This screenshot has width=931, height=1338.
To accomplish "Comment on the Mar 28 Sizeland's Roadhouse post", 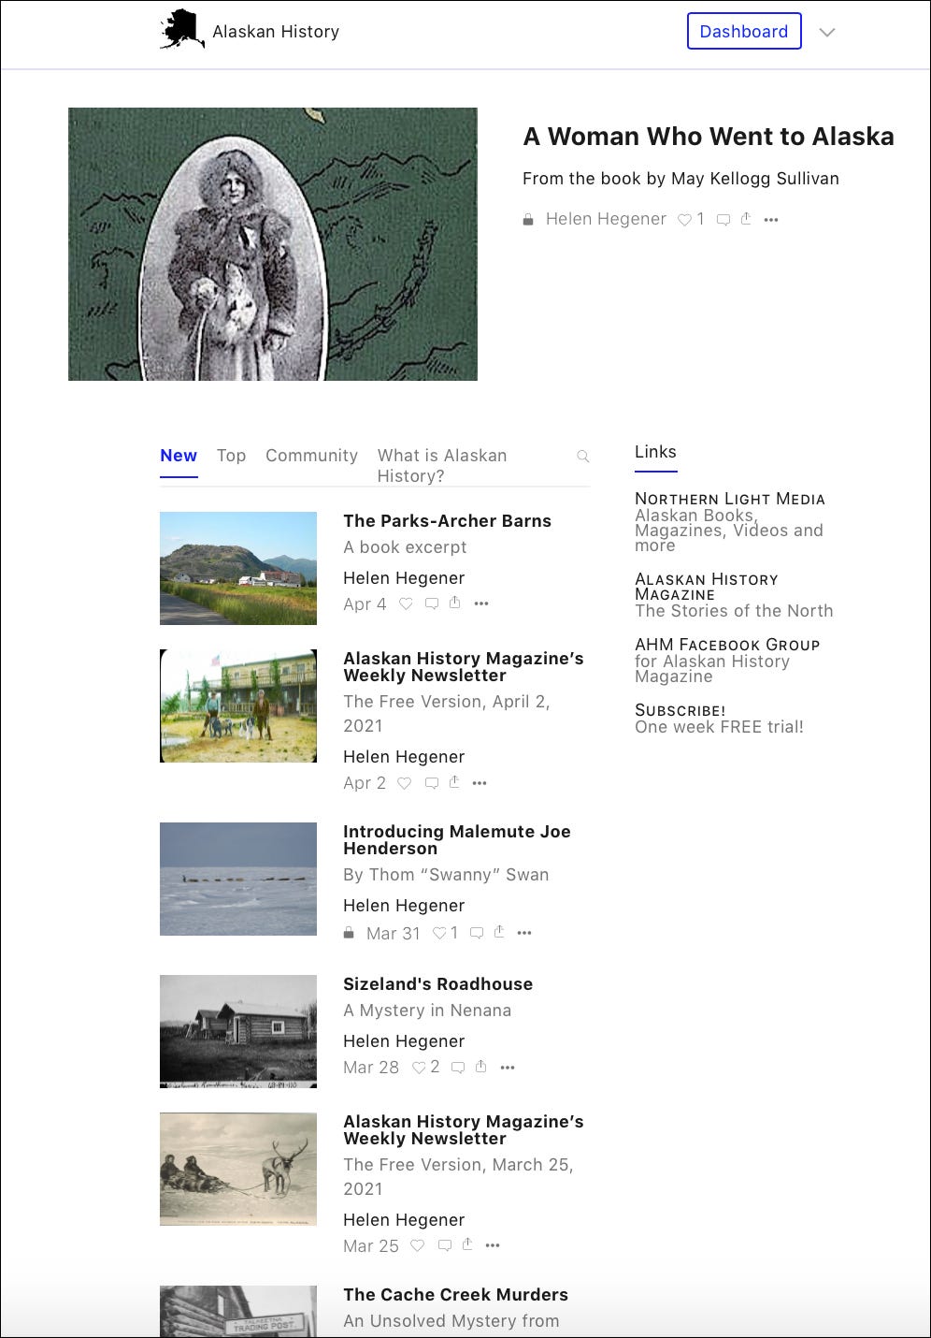I will (x=458, y=1068).
